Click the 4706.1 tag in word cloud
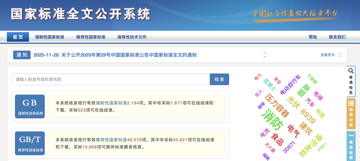This screenshot has height=161, width=360. click(322, 147)
